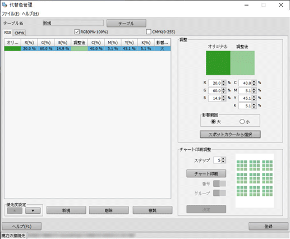Toggle the 番号 switch
Viewport: 290px width, 239px height.
click(x=219, y=183)
